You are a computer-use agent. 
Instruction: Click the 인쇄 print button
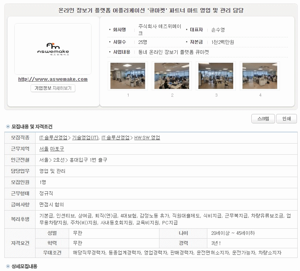click(286, 119)
